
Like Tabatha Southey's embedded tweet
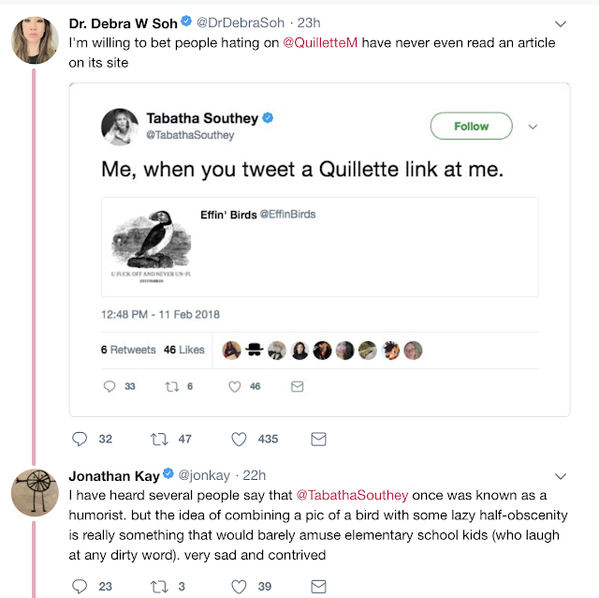click(235, 386)
